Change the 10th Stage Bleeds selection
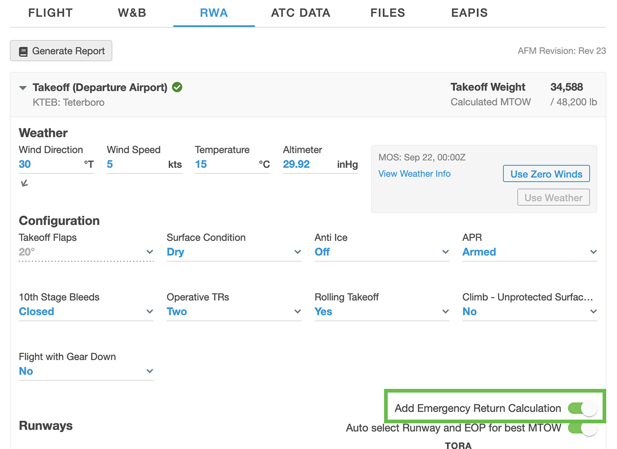The width and height of the screenshot is (617, 449). [x=86, y=311]
